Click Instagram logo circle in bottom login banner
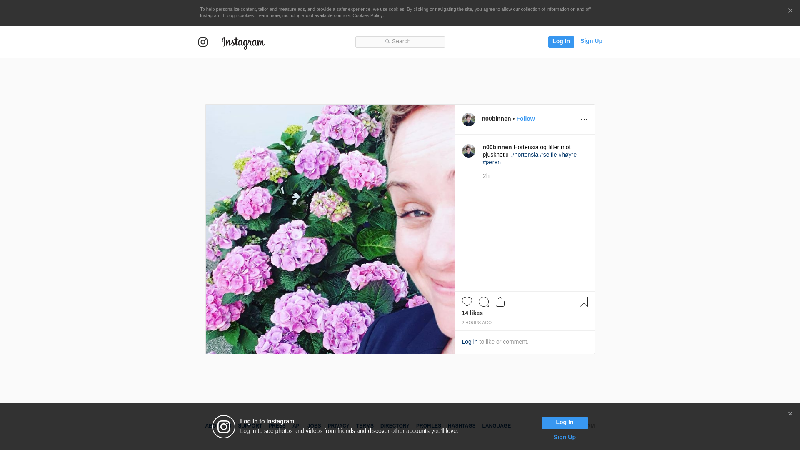 coord(224,427)
